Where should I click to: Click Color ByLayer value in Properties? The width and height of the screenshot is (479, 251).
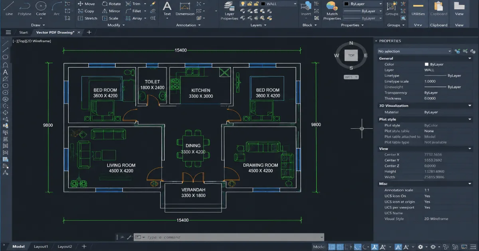434,64
